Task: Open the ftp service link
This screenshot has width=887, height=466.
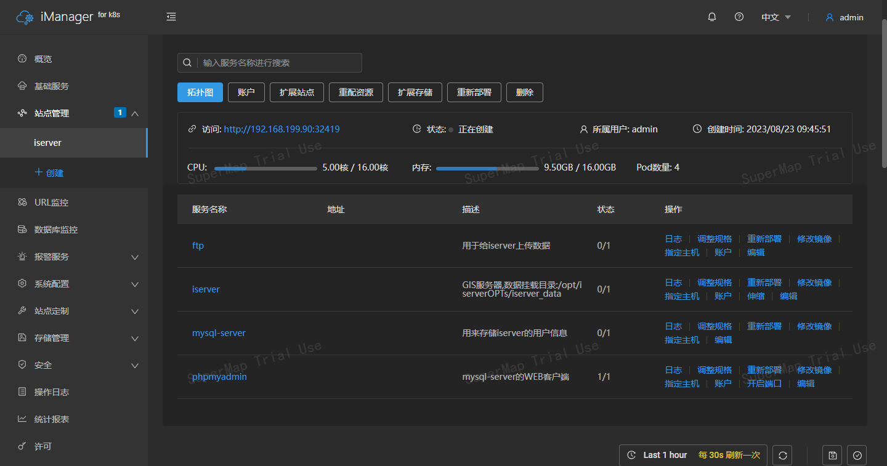Action: (x=198, y=246)
